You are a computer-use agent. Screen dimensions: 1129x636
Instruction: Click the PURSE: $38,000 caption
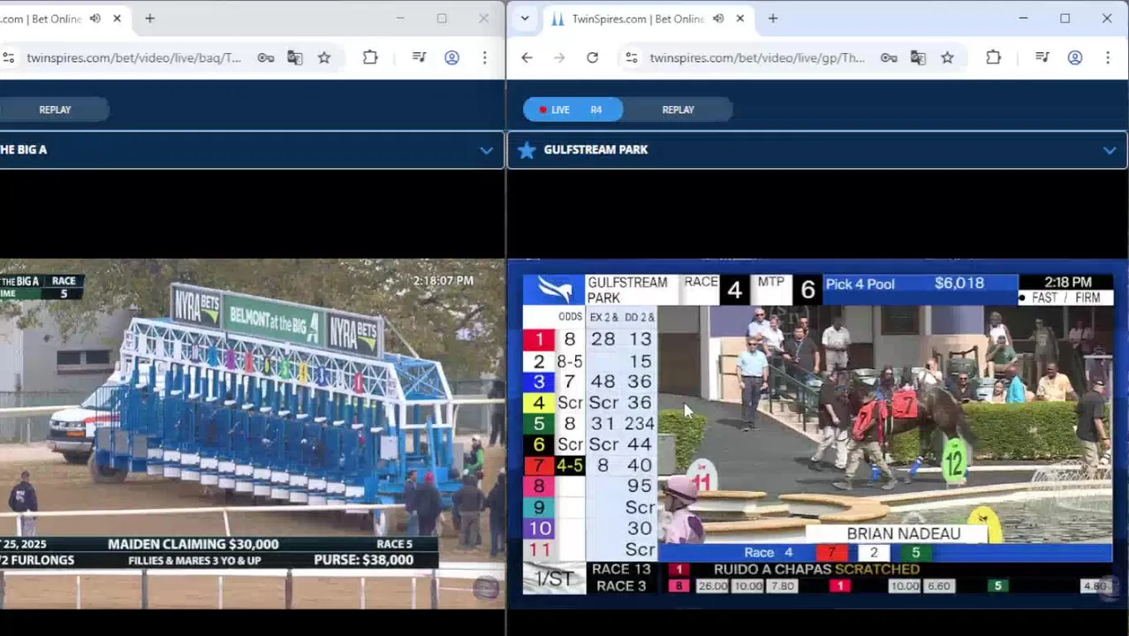pyautogui.click(x=364, y=560)
